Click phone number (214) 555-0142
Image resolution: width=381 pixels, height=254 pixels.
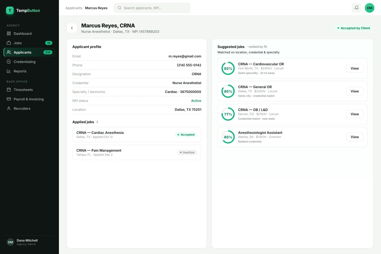coord(189,65)
